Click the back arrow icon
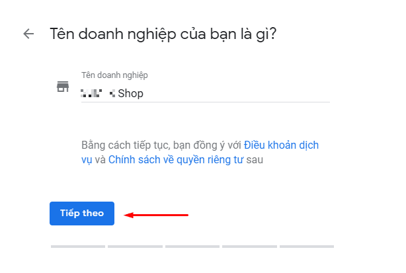This screenshot has height=273, width=406. pyautogui.click(x=28, y=34)
